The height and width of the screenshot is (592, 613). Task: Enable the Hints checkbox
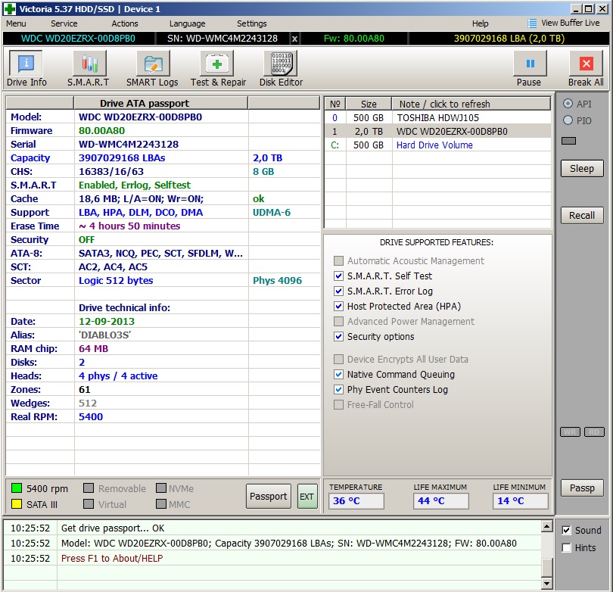coord(566,547)
